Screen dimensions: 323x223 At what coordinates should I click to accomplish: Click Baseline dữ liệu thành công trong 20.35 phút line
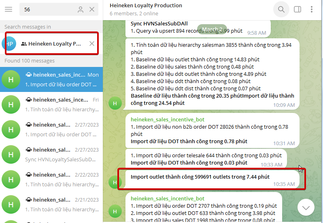187,96
